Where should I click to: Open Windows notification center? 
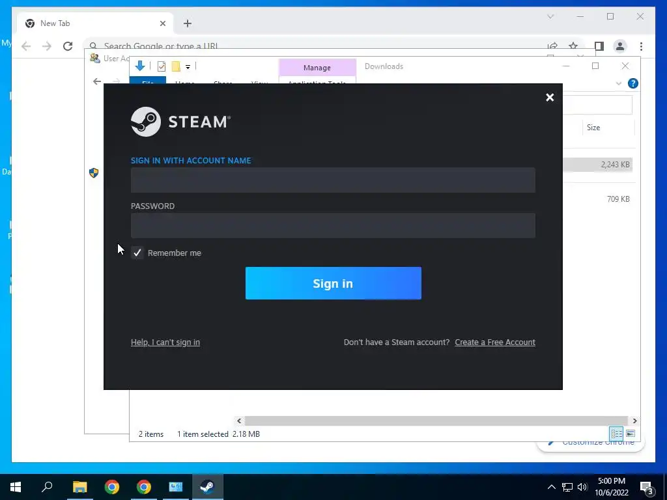click(x=647, y=487)
